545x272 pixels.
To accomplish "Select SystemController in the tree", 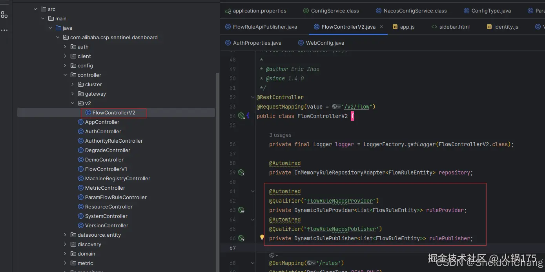I will pyautogui.click(x=106, y=216).
